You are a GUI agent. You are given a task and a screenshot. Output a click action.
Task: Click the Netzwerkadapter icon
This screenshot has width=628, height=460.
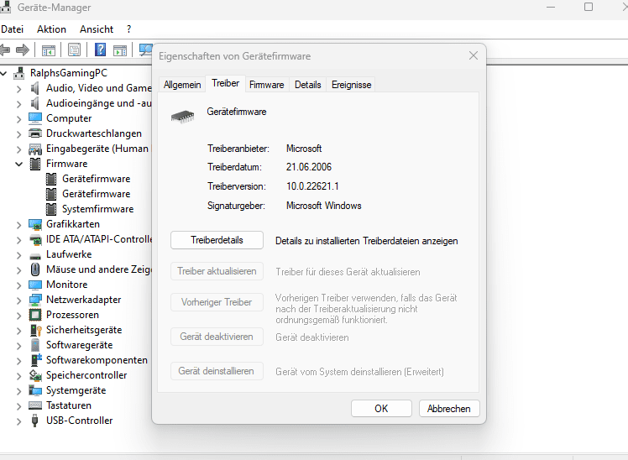(35, 300)
